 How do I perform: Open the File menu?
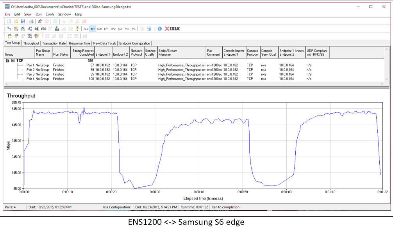click(x=7, y=14)
